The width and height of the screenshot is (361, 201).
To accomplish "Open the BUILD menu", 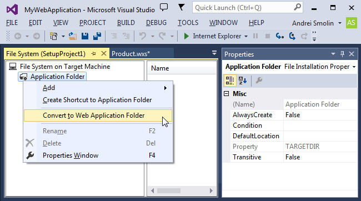I will tap(126, 23).
